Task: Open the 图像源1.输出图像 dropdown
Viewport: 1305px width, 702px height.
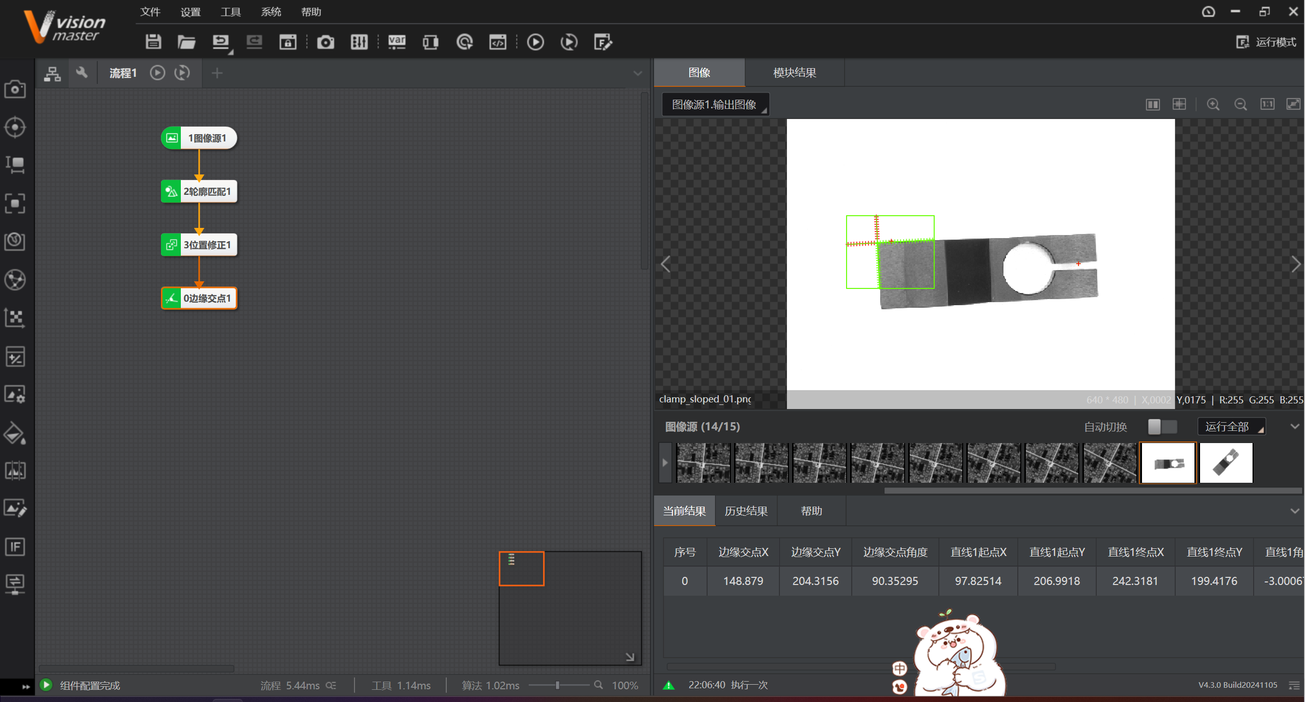Action: click(715, 104)
